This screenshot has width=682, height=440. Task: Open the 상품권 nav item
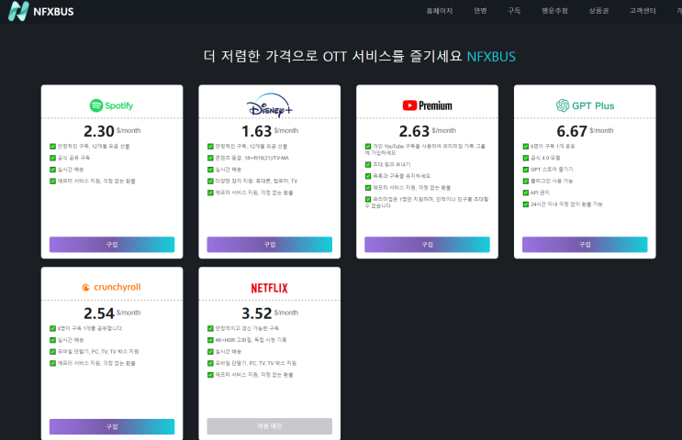[x=598, y=11]
